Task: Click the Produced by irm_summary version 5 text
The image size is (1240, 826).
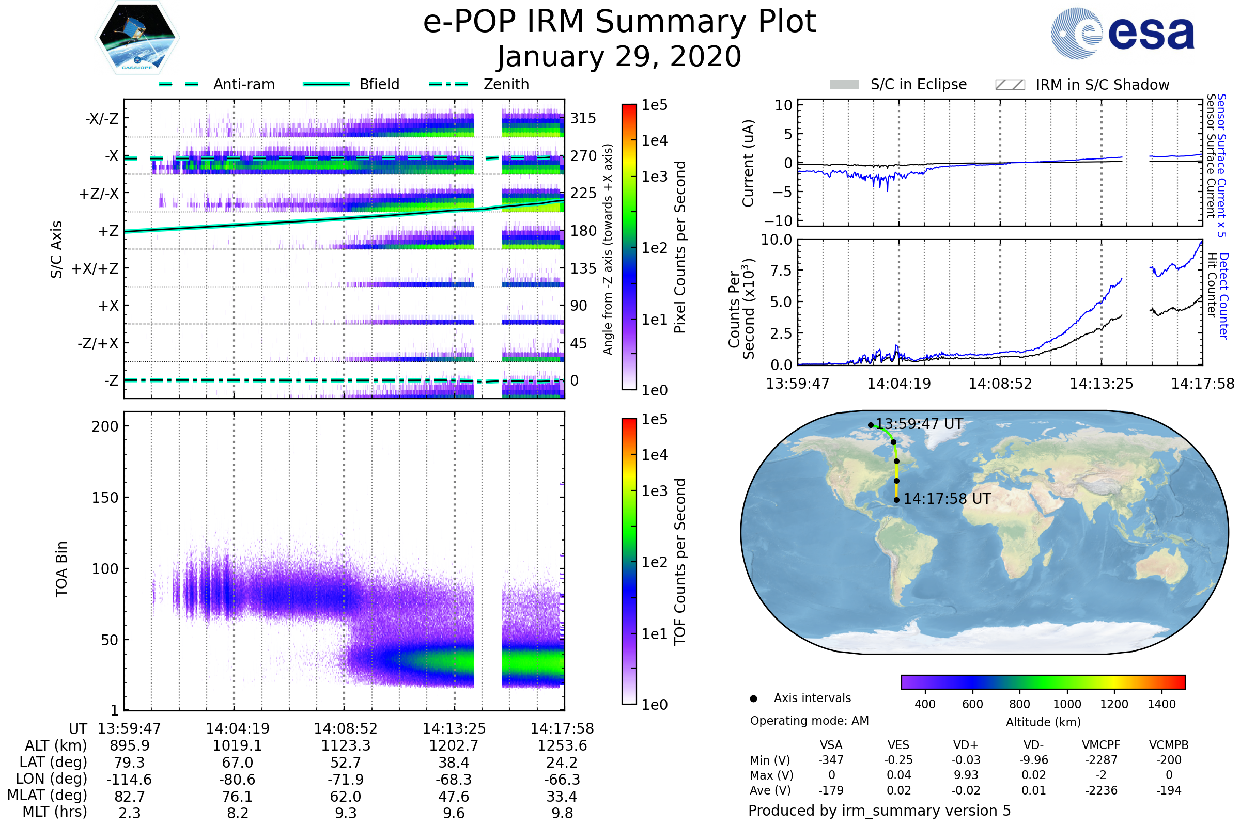Action: click(x=879, y=810)
